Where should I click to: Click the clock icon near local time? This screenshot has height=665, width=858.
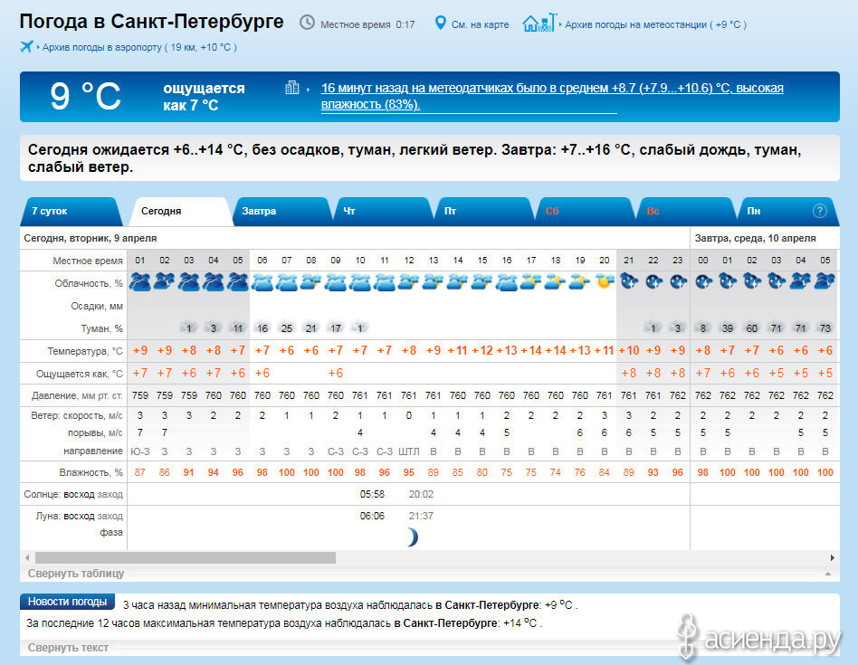[307, 23]
